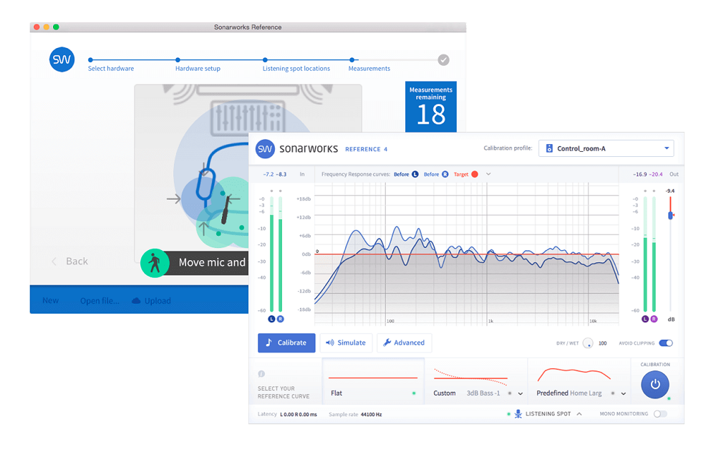Click the SW logo in measurement wizard
Image resolution: width=716 pixels, height=450 pixels.
62,60
